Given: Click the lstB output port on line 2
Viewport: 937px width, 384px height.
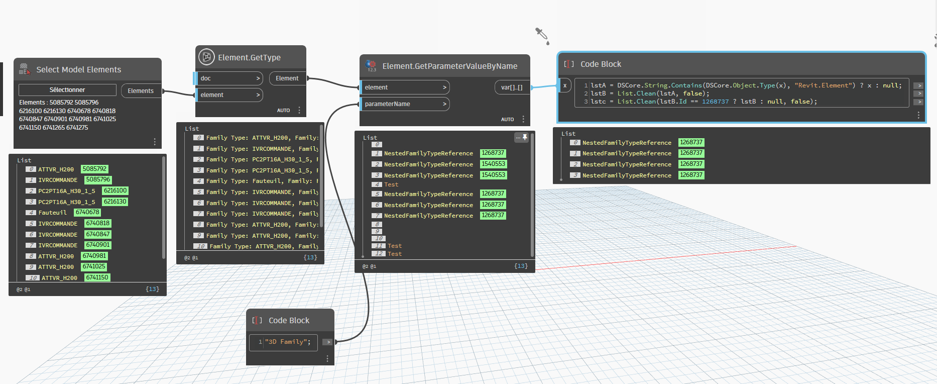Looking at the screenshot, I should tap(918, 93).
